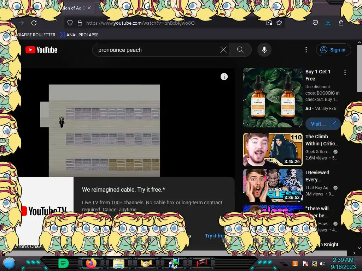Reload the current page
Viewport: 362px width, 271px height.
point(34,23)
